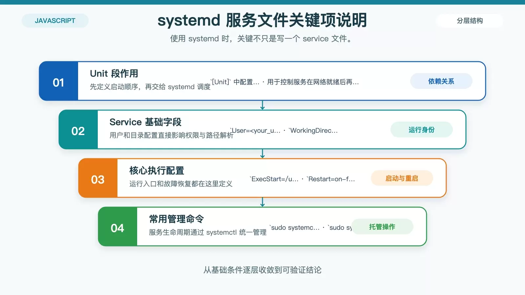The width and height of the screenshot is (525, 295).
Task: Click the text 服务生命周期通过 systemctl 统一管理
Action: tap(208, 232)
